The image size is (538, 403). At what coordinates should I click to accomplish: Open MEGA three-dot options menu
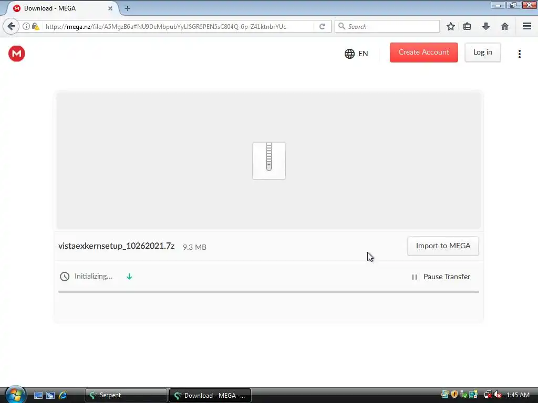(520, 54)
